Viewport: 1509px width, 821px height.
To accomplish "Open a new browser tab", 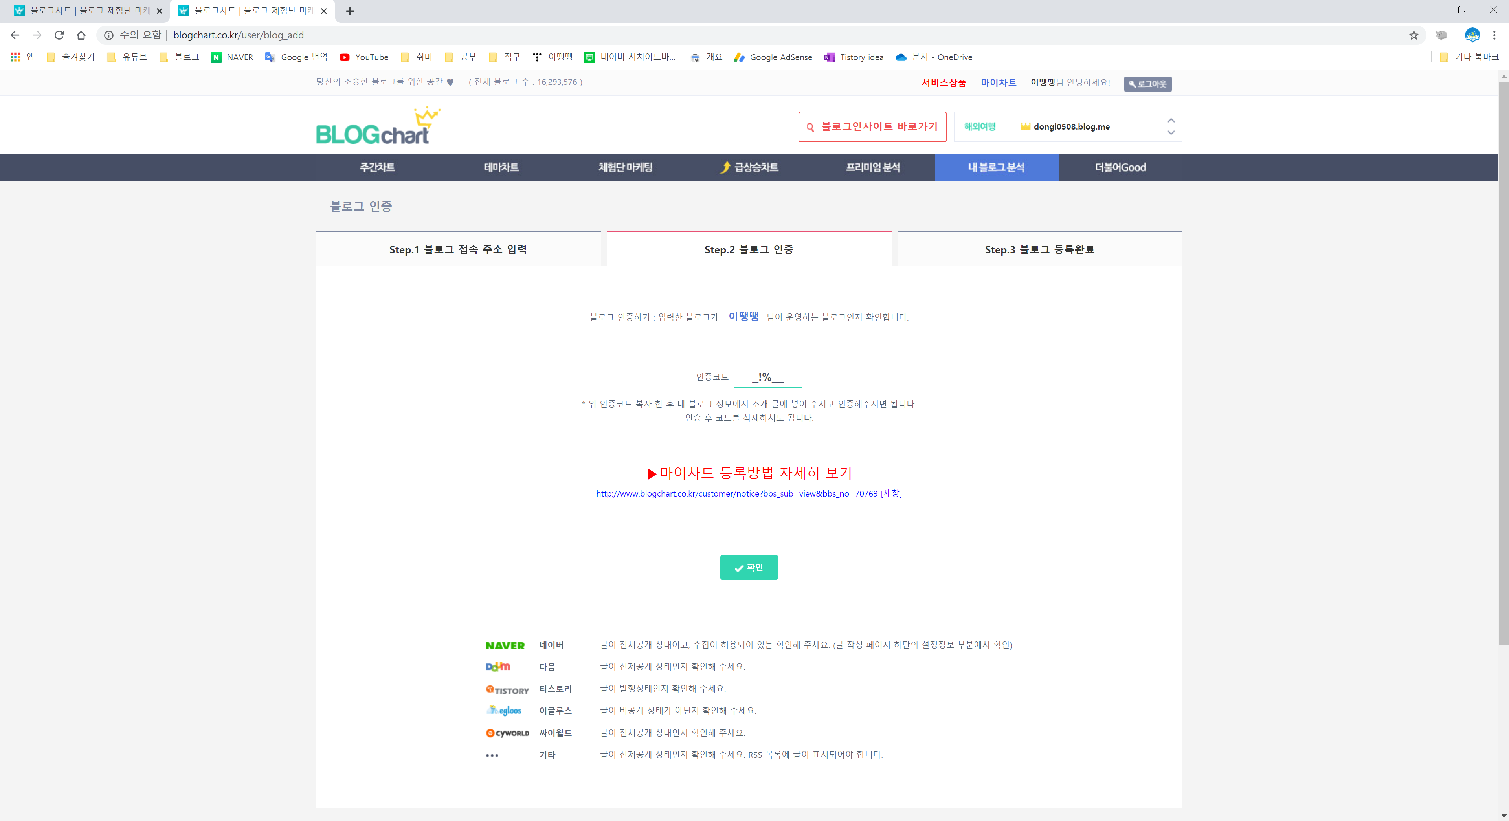I will (350, 11).
